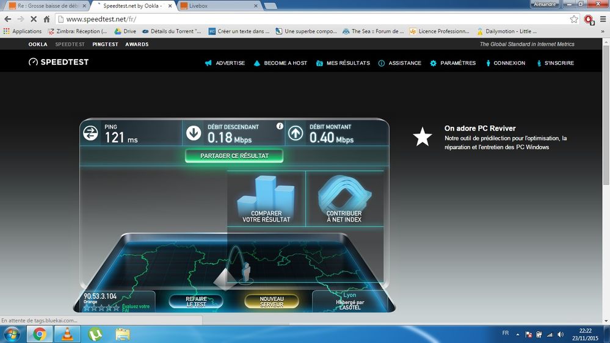Open the OOKLA top menu link
The image size is (610, 343).
click(x=38, y=44)
